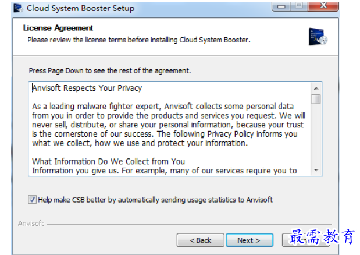This screenshot has height=255, width=360.
Task: Click the Anvisoft branding label at the bottom
Action: (31, 224)
